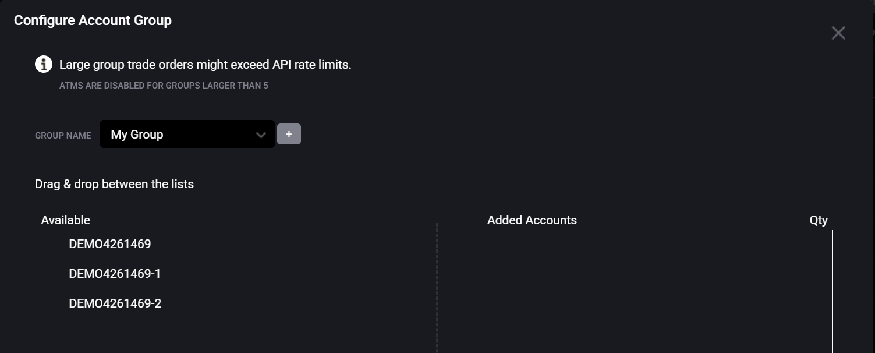Click the Configure Account Group title
Image resolution: width=875 pixels, height=353 pixels.
coord(93,20)
